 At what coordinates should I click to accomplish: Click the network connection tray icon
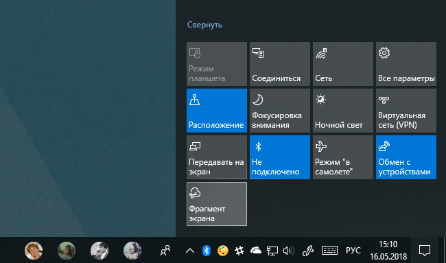[272, 251]
